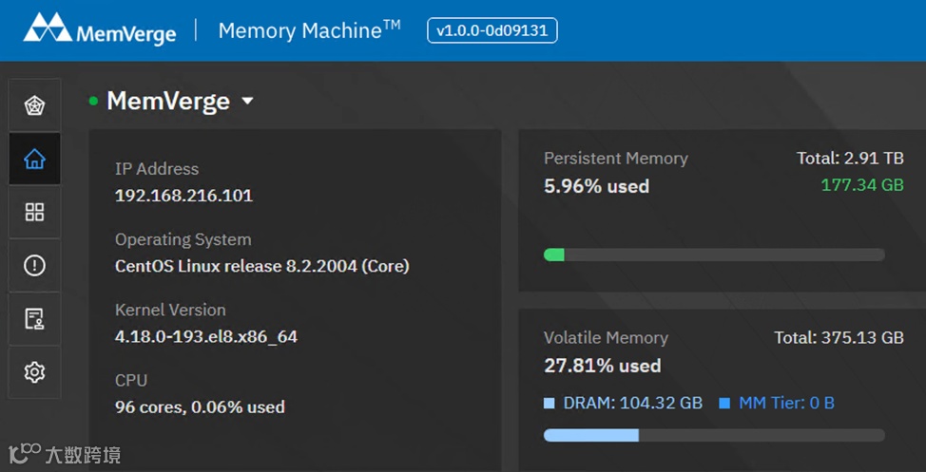Expand the MemVerge host dropdown arrow

[247, 101]
